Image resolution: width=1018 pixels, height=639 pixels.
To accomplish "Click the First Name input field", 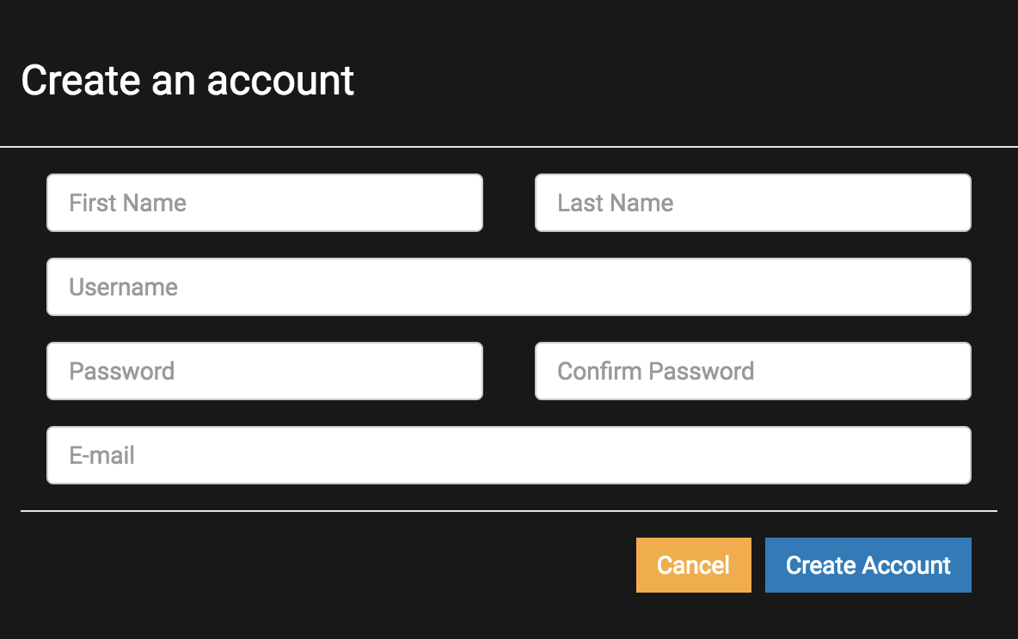I will pos(265,203).
